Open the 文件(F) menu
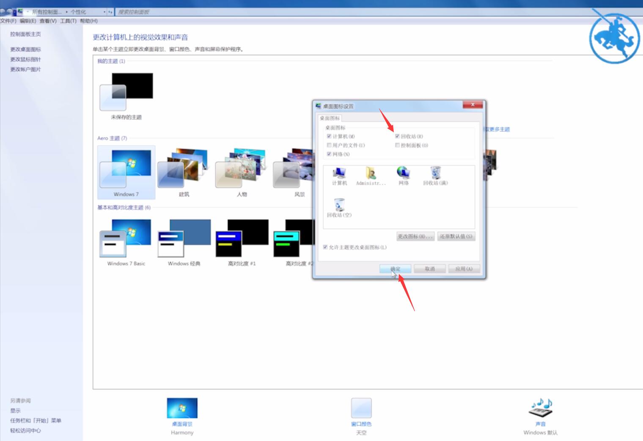The image size is (643, 441). [8, 21]
